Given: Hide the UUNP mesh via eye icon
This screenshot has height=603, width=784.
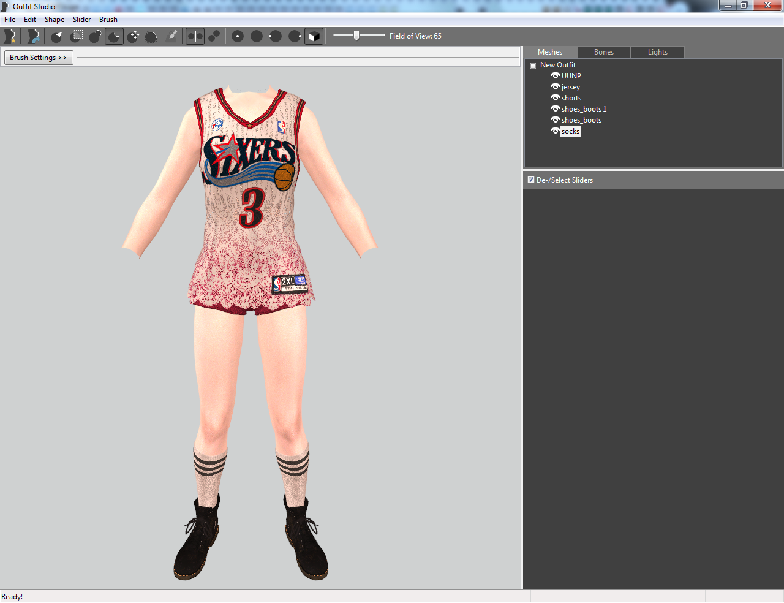Looking at the screenshot, I should pos(555,76).
